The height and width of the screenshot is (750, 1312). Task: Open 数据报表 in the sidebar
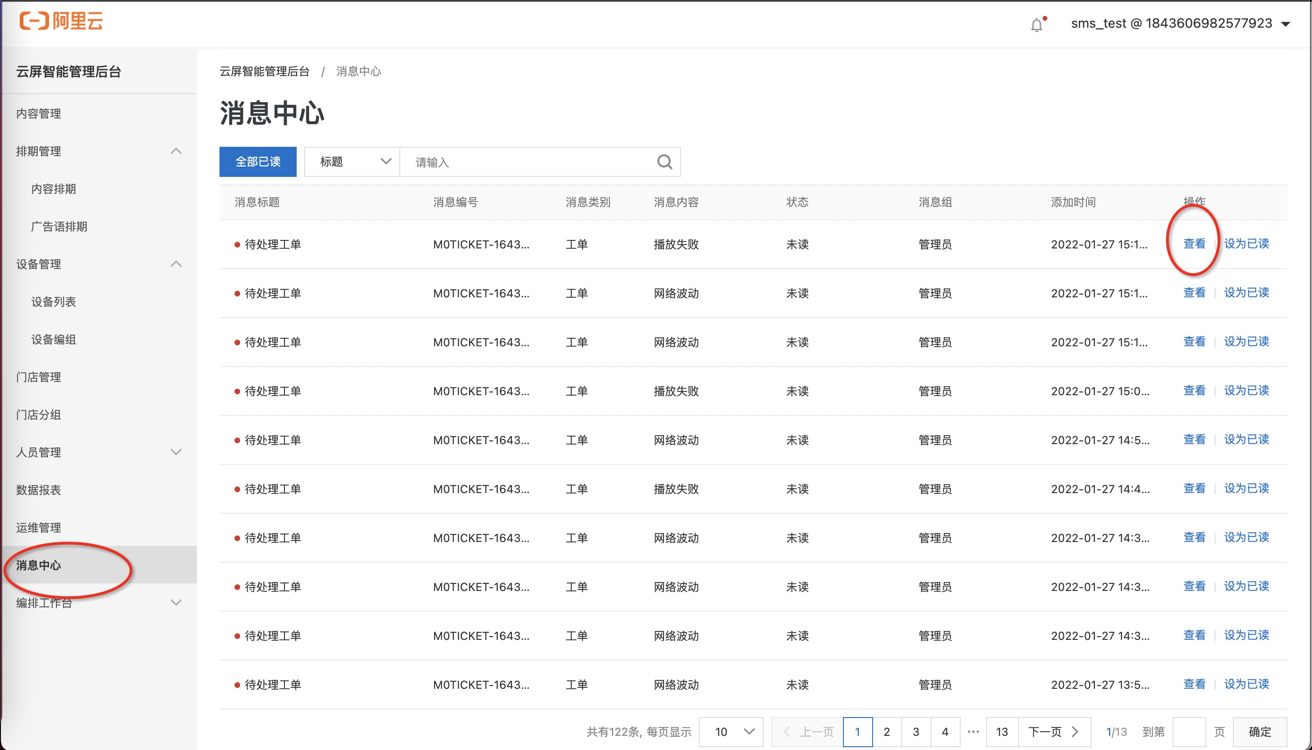click(x=39, y=489)
